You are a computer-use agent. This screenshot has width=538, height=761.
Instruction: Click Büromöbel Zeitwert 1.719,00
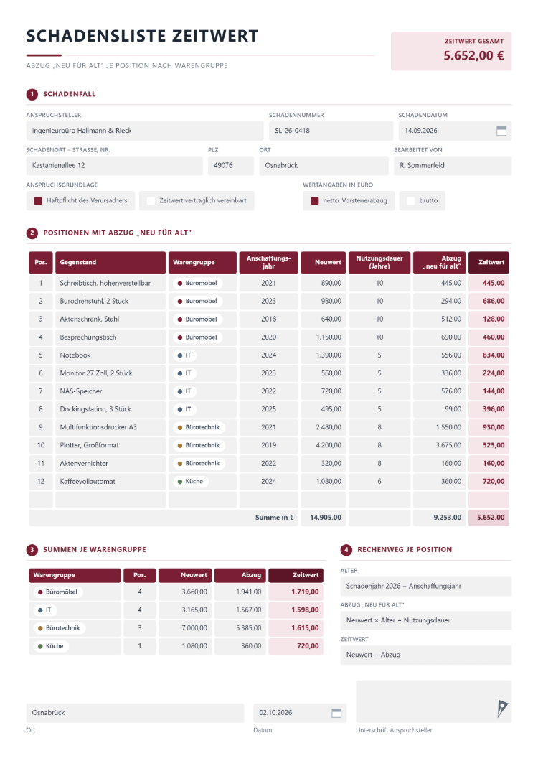coord(296,592)
